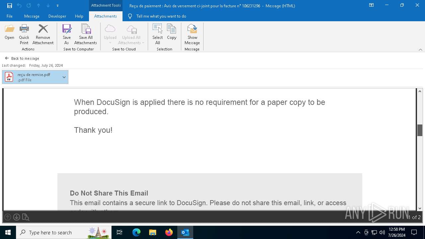The image size is (425, 239).
Task: Copy the selected attachment
Action: (x=172, y=32)
